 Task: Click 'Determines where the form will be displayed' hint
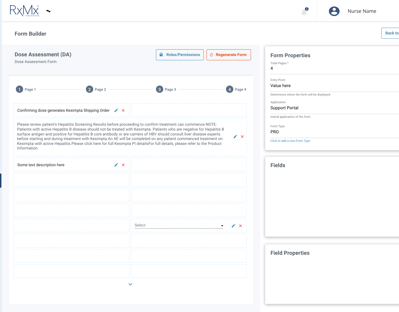click(300, 95)
